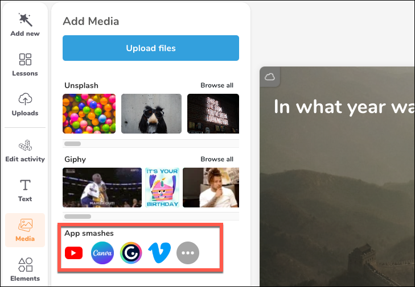Image resolution: width=415 pixels, height=287 pixels.
Task: Click the cloud icon on the slide
Action: point(270,77)
